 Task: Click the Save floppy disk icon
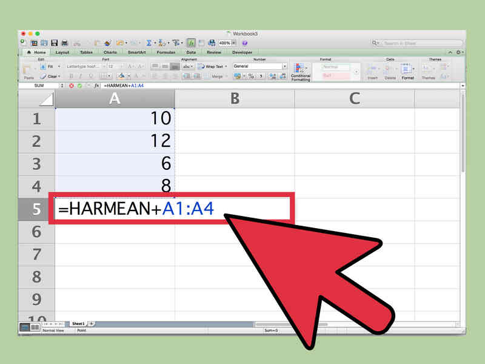(55, 43)
